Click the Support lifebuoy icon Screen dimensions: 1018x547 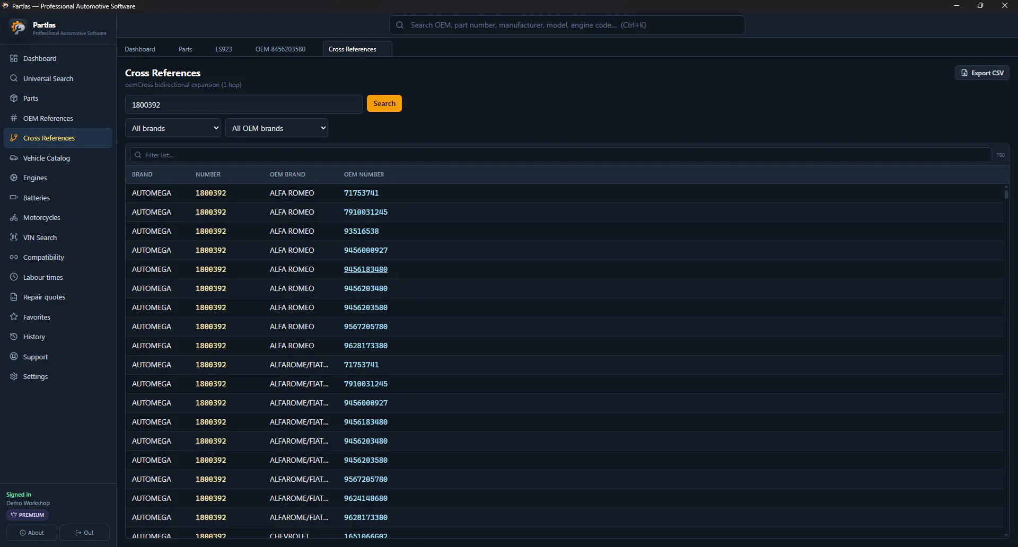(x=14, y=357)
